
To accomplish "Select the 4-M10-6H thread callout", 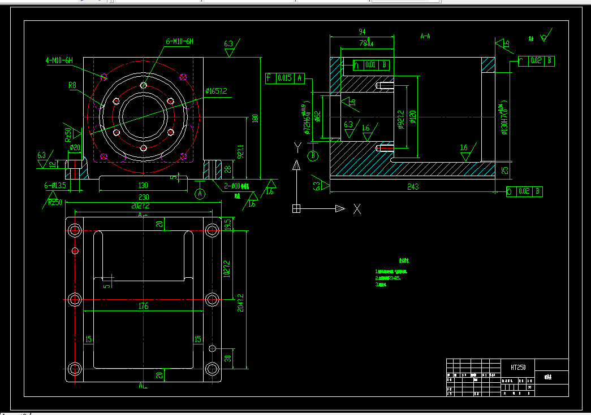I will (59, 60).
